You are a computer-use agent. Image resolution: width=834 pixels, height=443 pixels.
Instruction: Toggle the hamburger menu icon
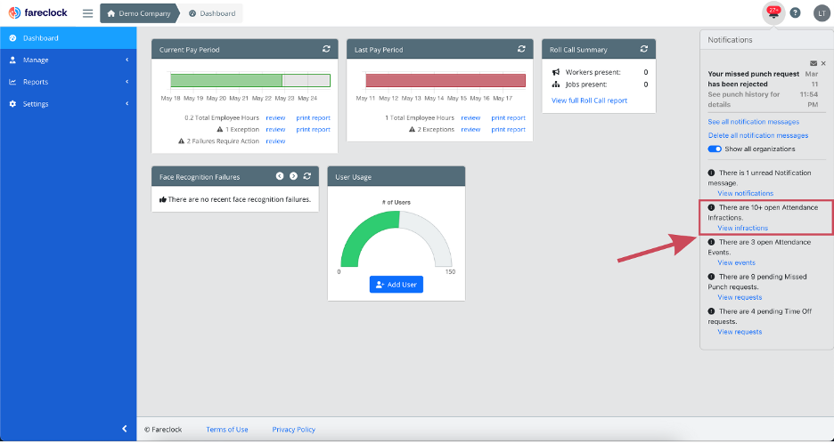pos(87,13)
